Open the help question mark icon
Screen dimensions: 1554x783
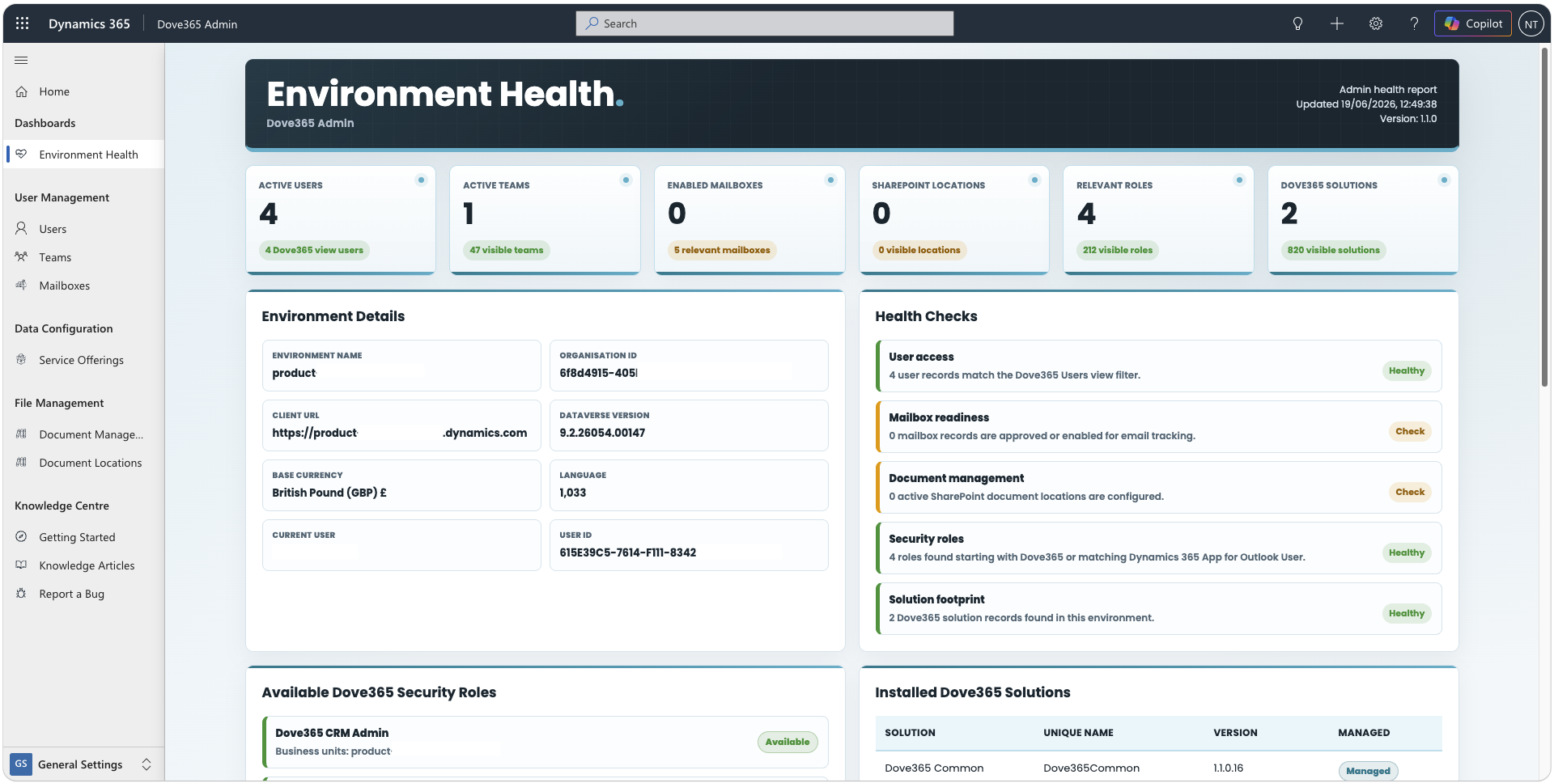click(1414, 23)
